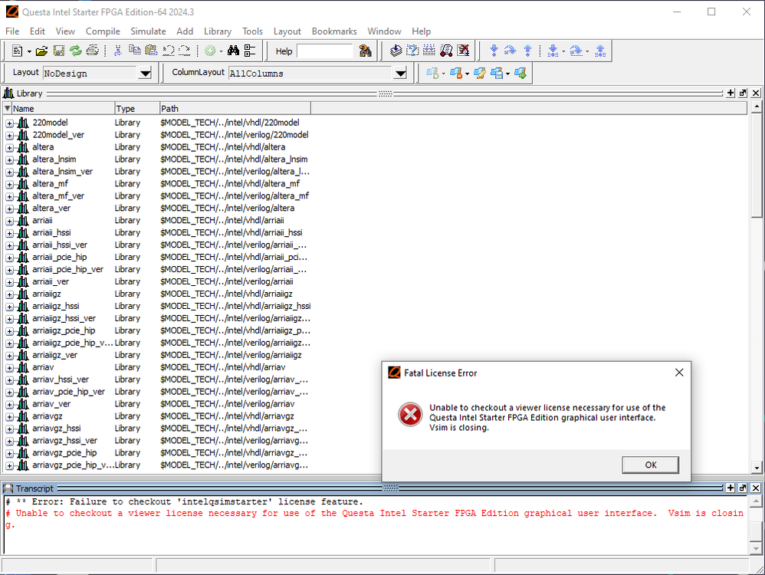Undock the Library pane
The height and width of the screenshot is (575, 765).
coord(743,93)
